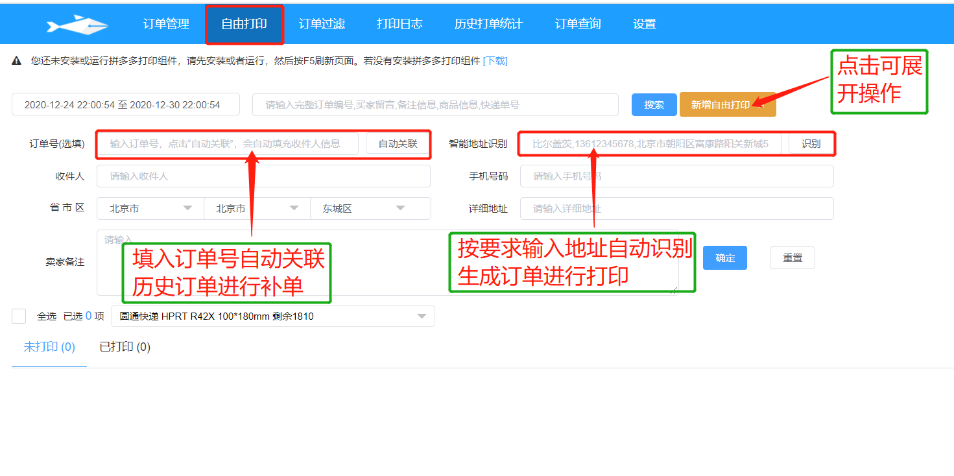This screenshot has width=954, height=476.
Task: Go to 打印日志 page
Action: 399,24
